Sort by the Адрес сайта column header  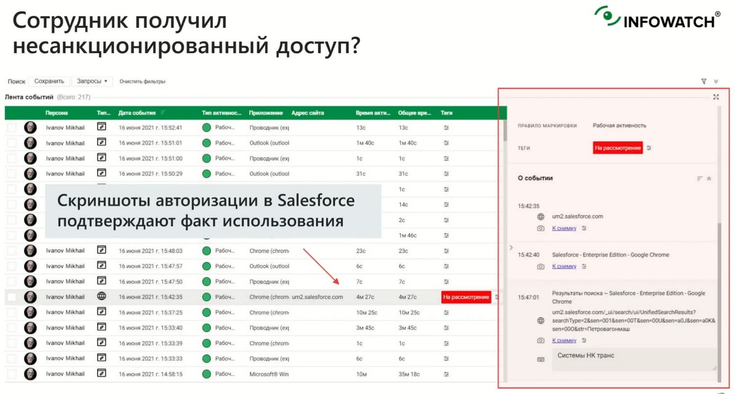308,113
